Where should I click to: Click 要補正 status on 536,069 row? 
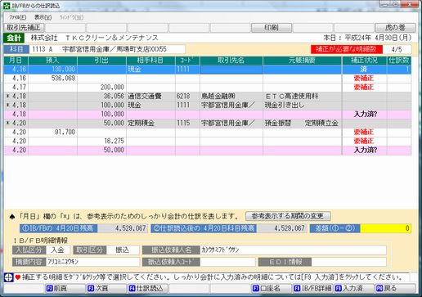pyautogui.click(x=364, y=79)
